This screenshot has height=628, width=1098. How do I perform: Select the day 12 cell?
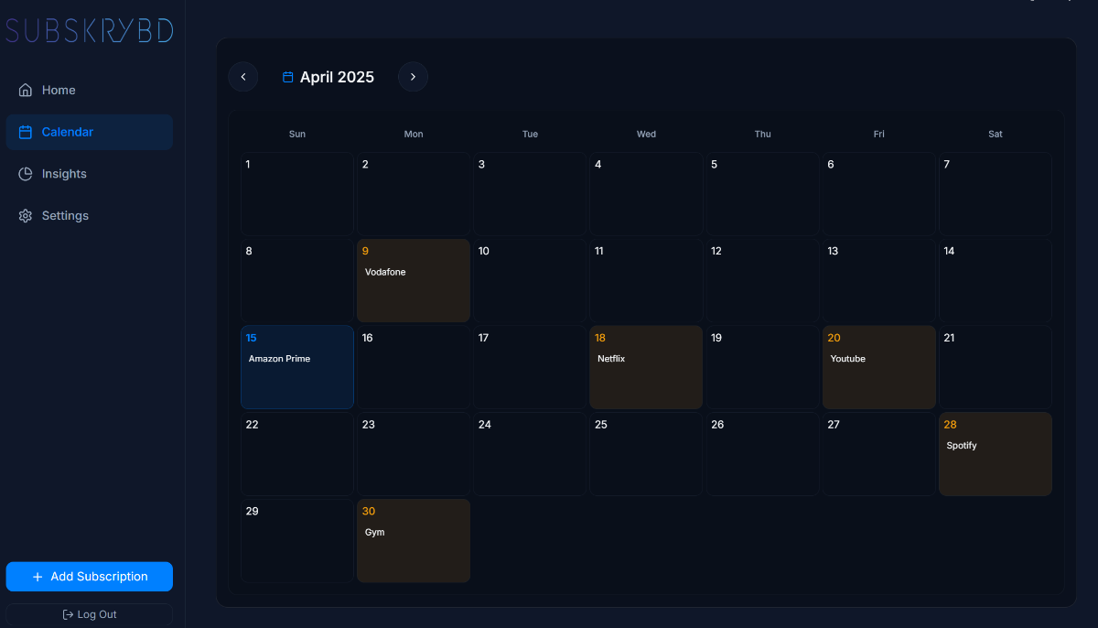coord(762,281)
